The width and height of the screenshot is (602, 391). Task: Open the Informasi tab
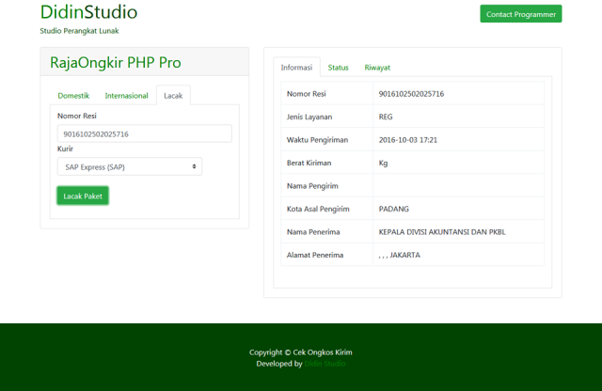coord(296,68)
